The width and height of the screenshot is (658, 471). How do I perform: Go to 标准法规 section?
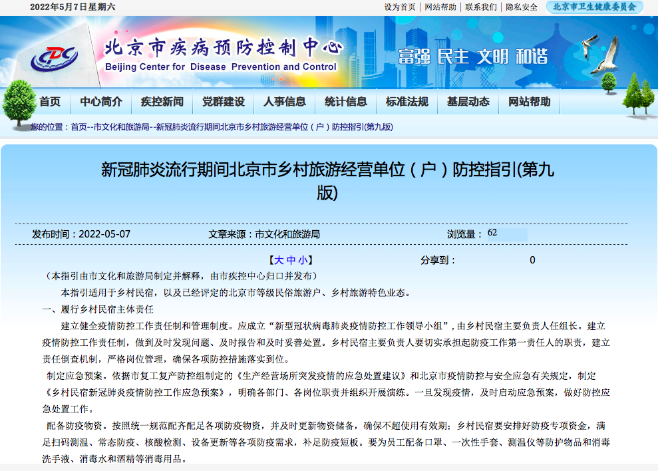pyautogui.click(x=407, y=102)
